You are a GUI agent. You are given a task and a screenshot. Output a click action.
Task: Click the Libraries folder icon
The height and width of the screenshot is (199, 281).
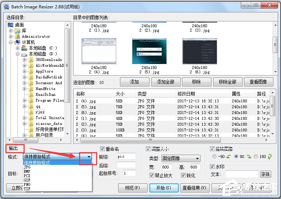point(17,31)
